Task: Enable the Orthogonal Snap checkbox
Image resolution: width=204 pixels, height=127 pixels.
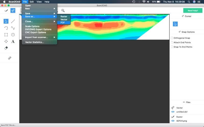Action: (172, 38)
